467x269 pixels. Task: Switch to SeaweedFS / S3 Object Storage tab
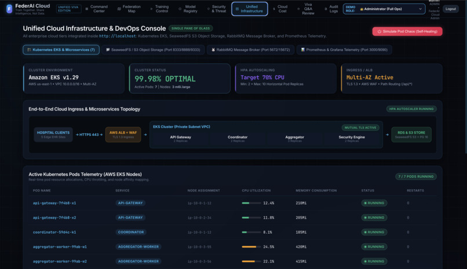click(x=153, y=50)
